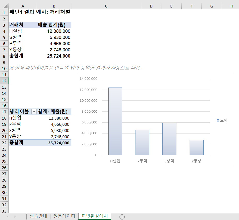Switch to the 원본데이터 sheet tab
This screenshot has width=239, height=220.
coord(64,216)
